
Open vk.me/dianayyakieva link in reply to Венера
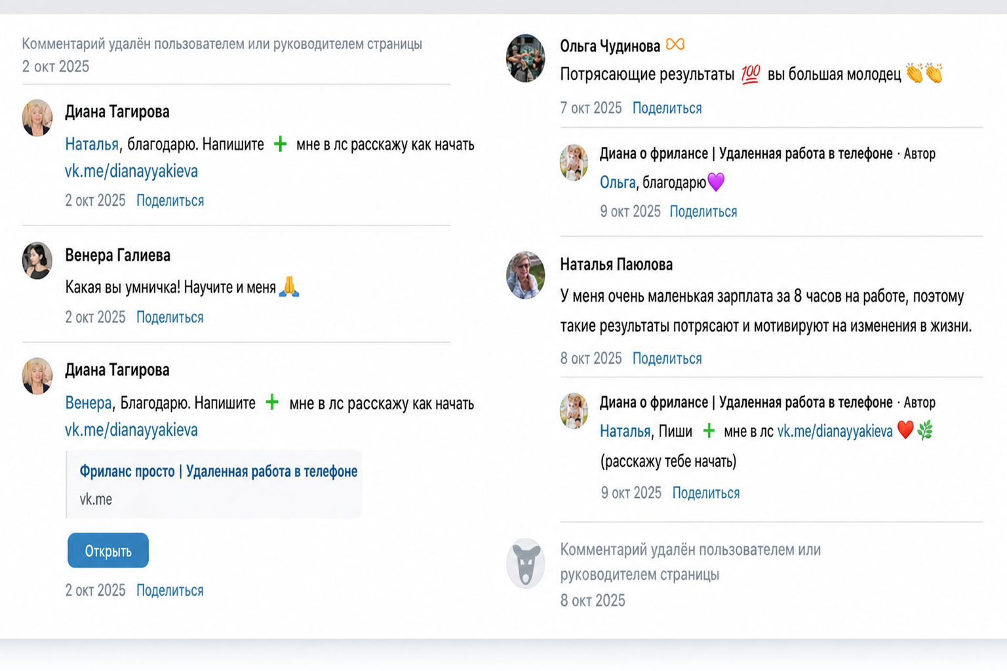point(131,430)
